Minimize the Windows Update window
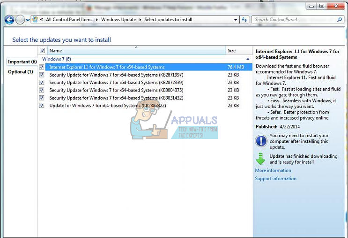 coord(311,6)
